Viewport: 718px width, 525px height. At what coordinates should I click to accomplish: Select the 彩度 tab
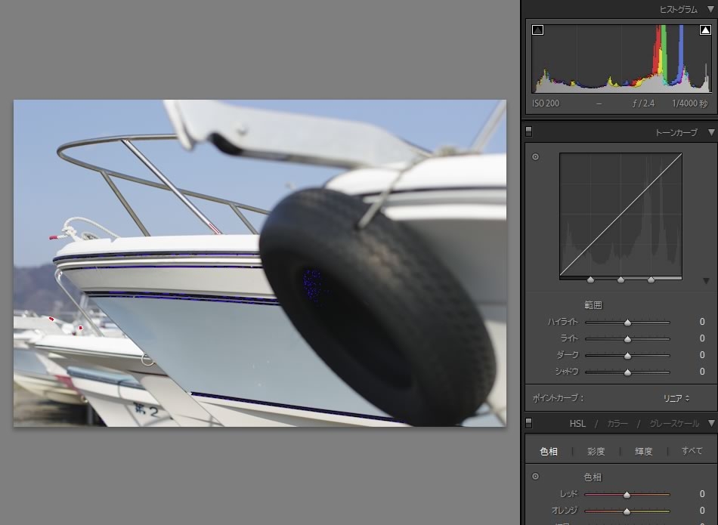(x=596, y=451)
